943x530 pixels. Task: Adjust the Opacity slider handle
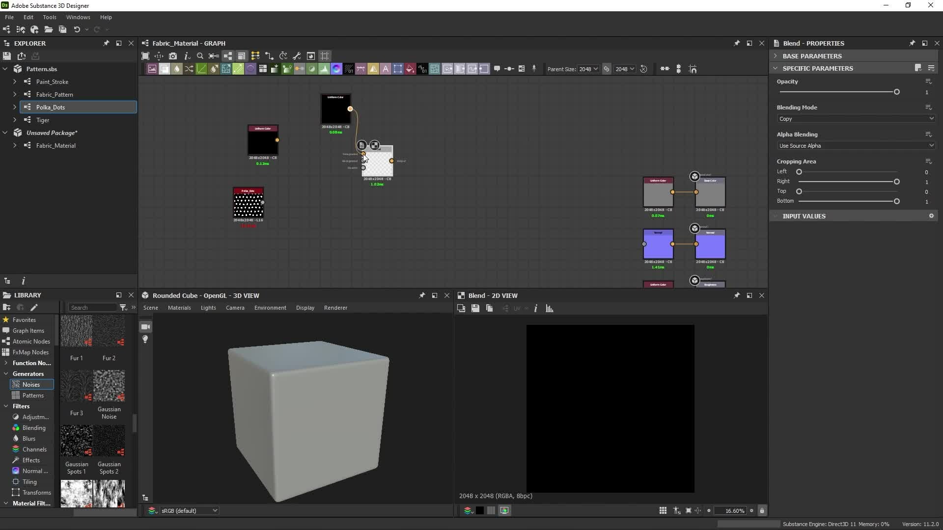click(x=896, y=92)
